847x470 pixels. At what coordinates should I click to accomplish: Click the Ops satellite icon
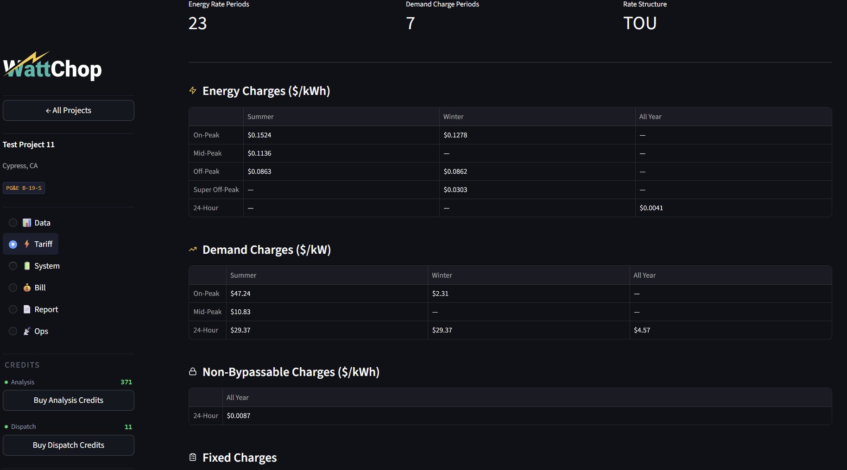pos(27,331)
